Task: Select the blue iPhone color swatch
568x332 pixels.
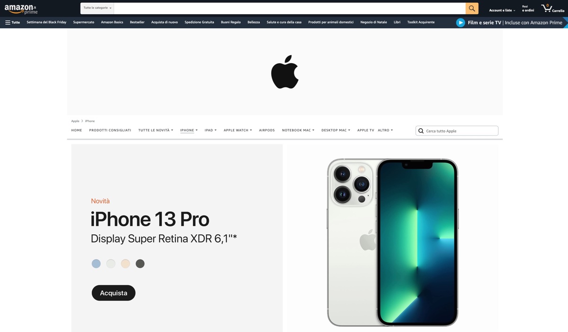Action: point(96,264)
